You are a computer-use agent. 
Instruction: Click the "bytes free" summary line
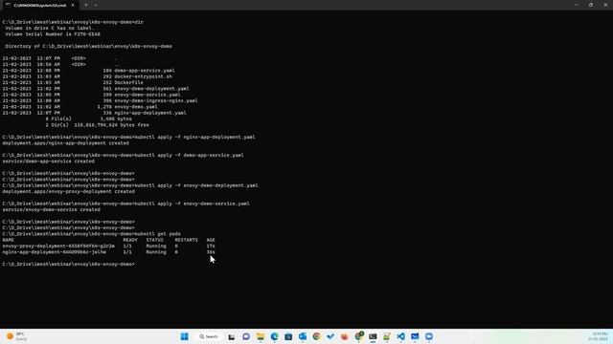(x=98, y=125)
